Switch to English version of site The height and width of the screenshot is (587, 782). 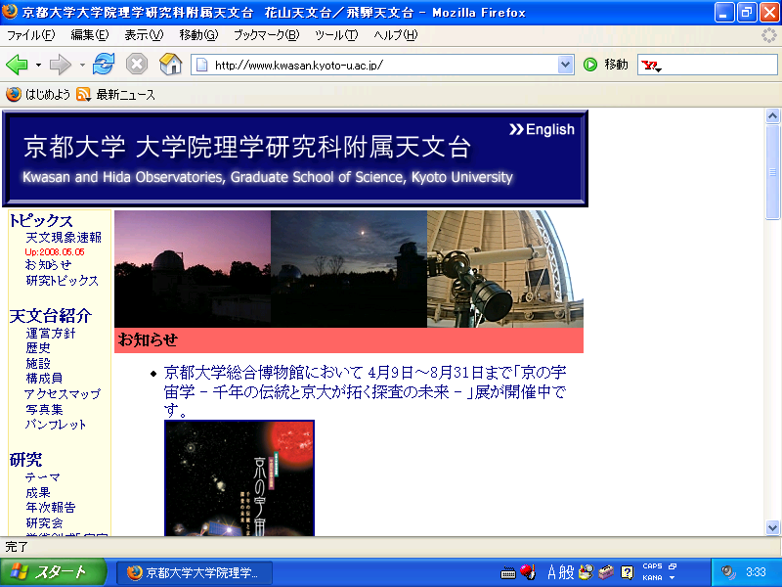(x=542, y=129)
